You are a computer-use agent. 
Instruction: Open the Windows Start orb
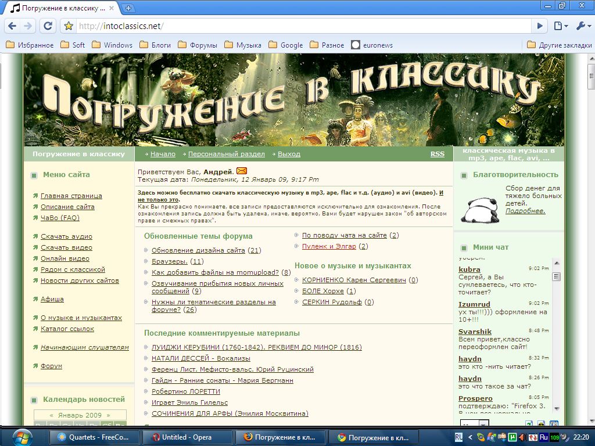tap(22, 437)
